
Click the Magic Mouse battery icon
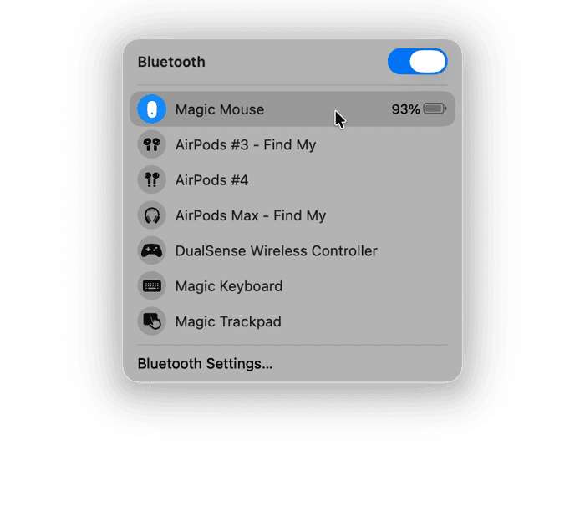435,109
